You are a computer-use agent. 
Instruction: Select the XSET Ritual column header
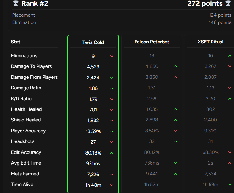point(210,42)
